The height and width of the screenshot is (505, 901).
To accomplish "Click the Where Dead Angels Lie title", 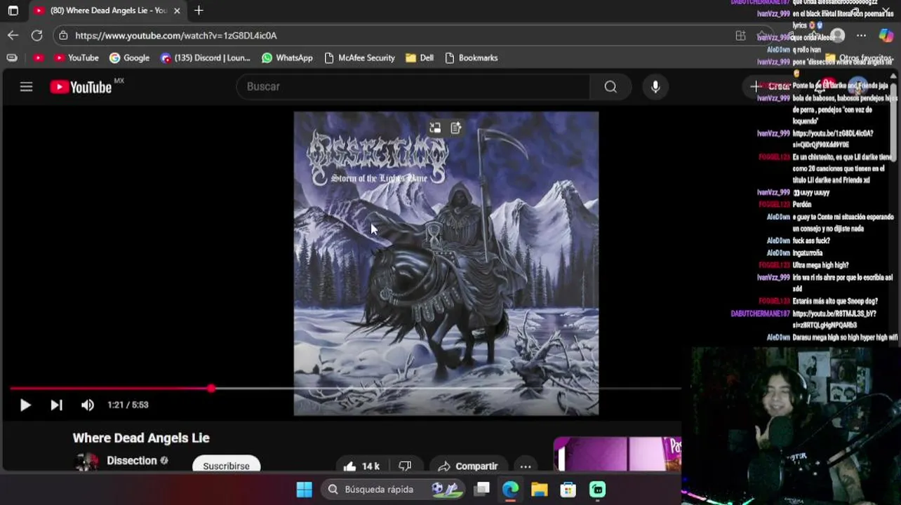I will click(141, 438).
